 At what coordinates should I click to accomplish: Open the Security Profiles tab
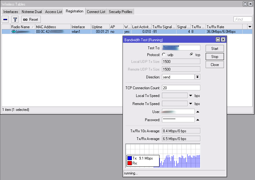[x=120, y=12]
